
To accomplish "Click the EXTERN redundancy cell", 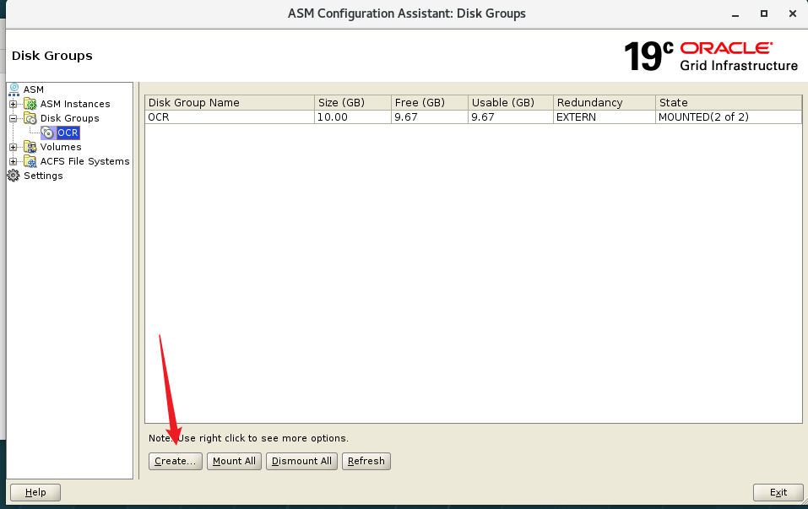I will coord(605,117).
